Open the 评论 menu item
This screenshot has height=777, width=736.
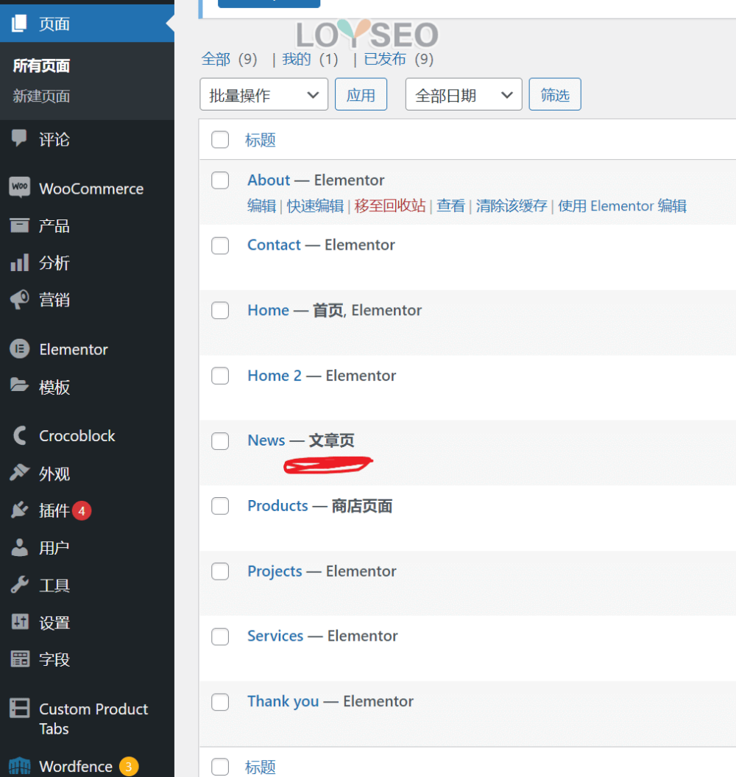point(54,139)
